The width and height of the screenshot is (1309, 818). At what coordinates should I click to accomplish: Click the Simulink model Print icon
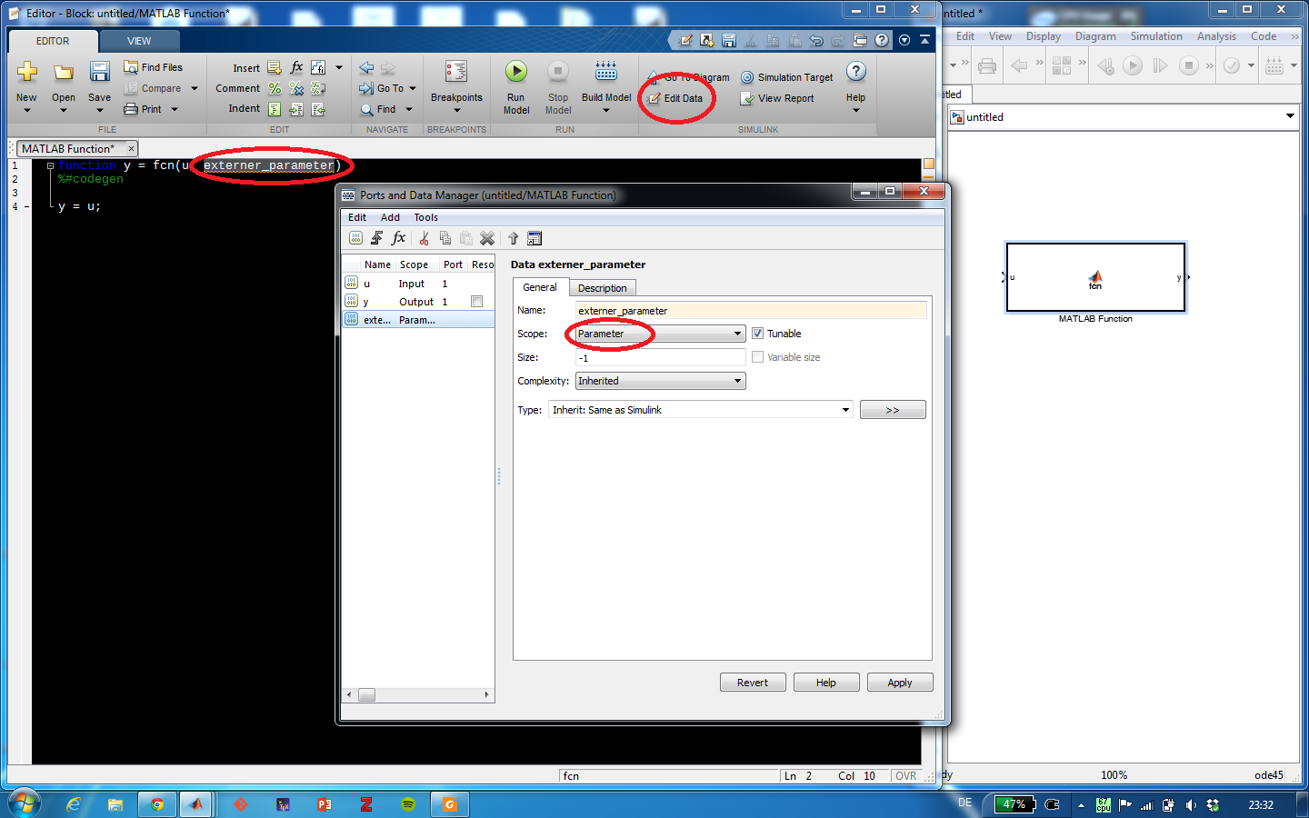tap(987, 65)
